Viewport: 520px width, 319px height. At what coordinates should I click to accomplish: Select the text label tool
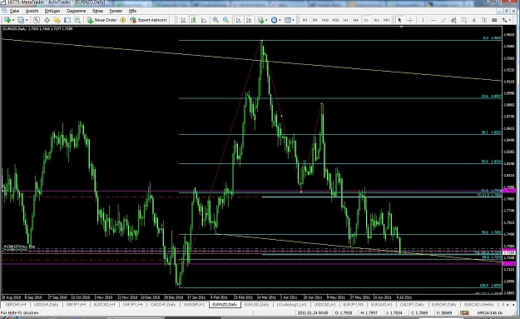[484, 20]
